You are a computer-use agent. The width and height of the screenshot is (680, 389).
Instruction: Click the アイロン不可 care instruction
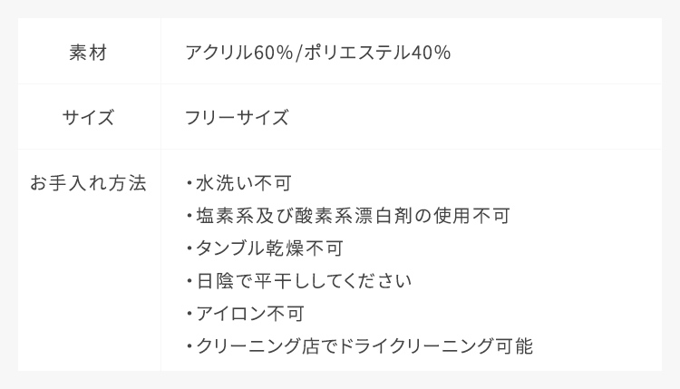(250, 314)
